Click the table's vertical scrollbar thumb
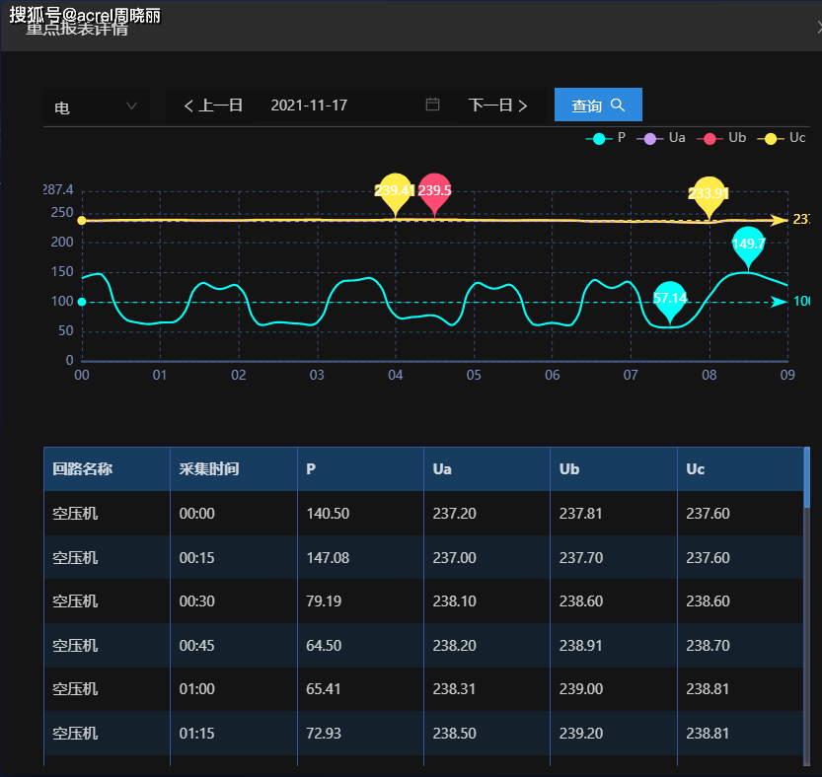Image resolution: width=822 pixels, height=777 pixels. pyautogui.click(x=807, y=477)
